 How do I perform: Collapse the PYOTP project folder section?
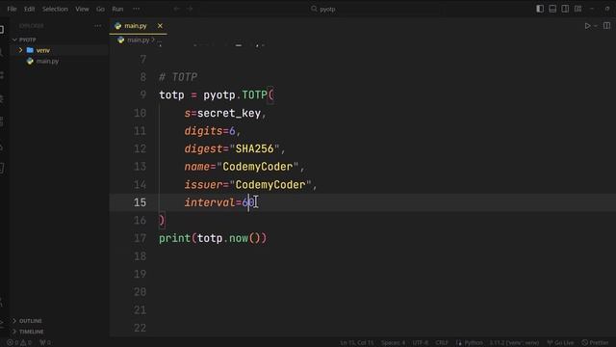[x=28, y=40]
